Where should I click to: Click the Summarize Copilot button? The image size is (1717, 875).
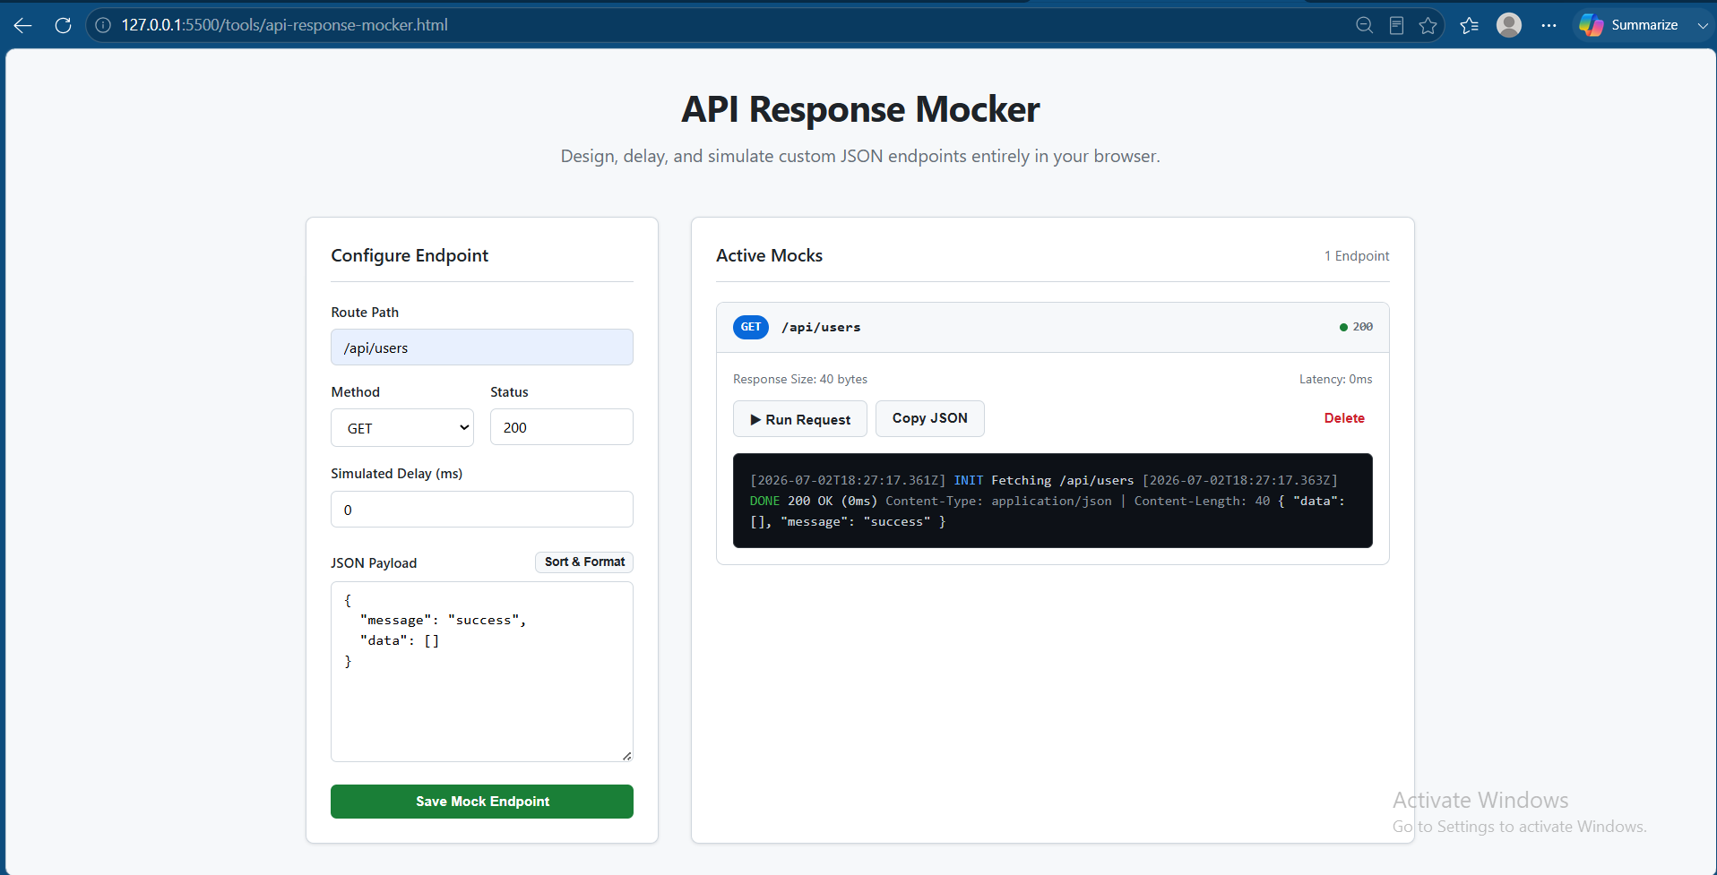click(1628, 25)
